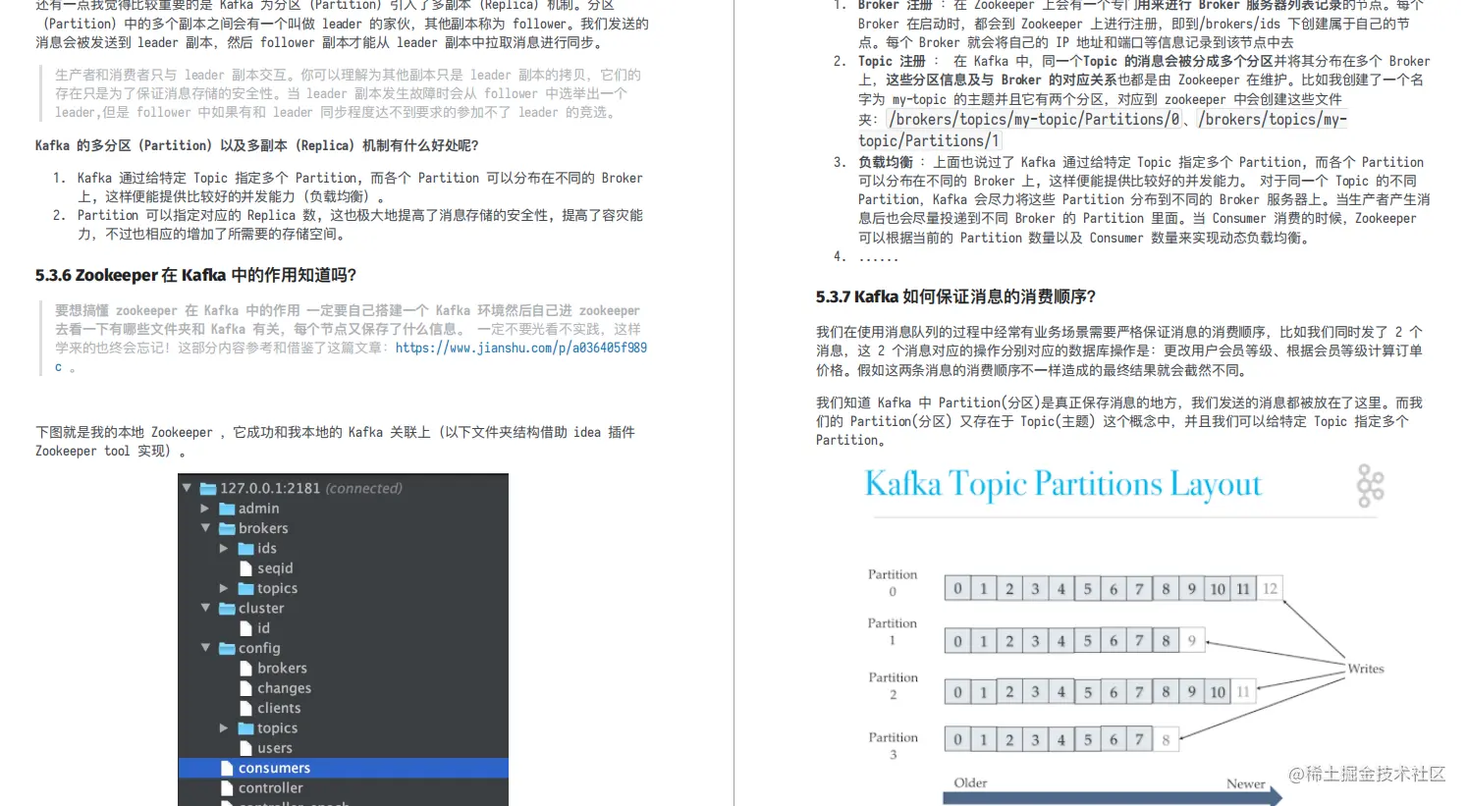Click the users file icon under config
This screenshot has width=1468, height=806.
246,747
